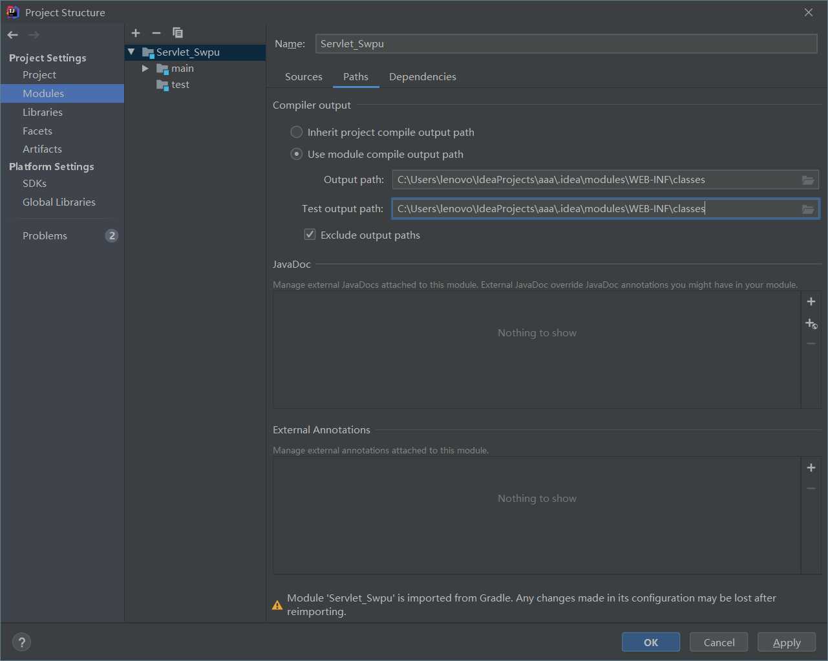This screenshot has height=661, width=828.
Task: Add JavaDoc path with plus icon
Action: (x=811, y=301)
